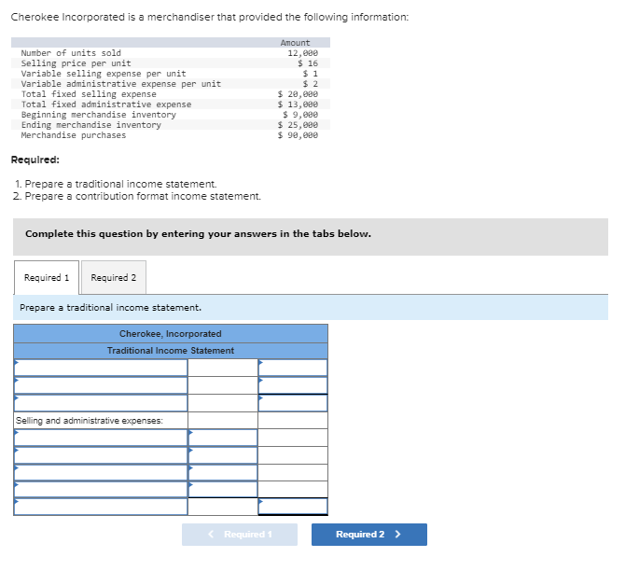639x571 pixels.
Task: Click the 'Selling and administrative expenses:' label
Action: tap(90, 420)
